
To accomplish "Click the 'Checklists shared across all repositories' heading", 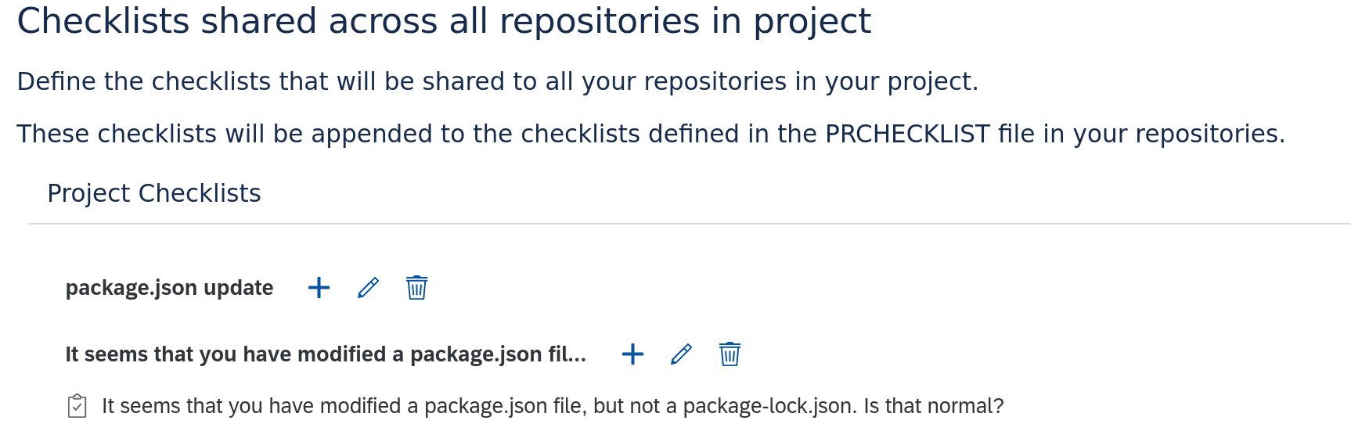I will 443,21.
